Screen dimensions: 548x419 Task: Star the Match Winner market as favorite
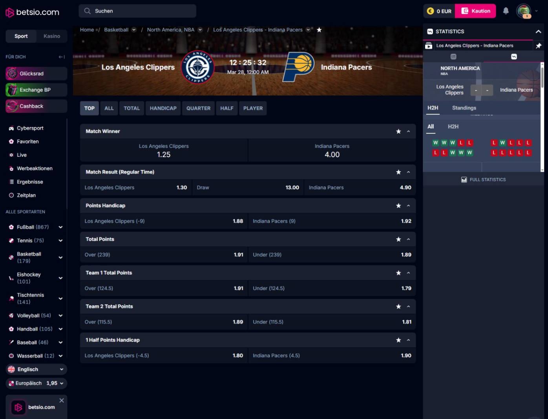pyautogui.click(x=398, y=131)
